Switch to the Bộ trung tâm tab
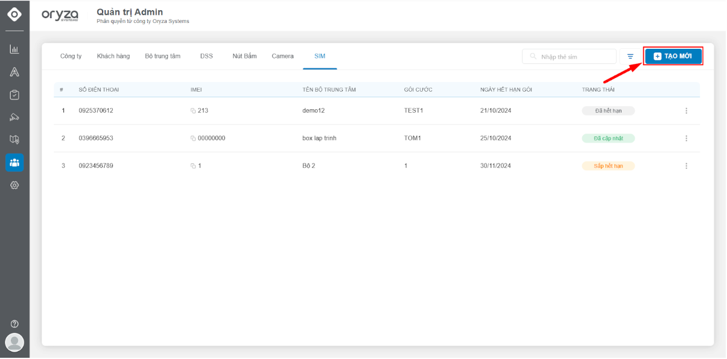Screen dimensions: 727x359 pos(163,56)
